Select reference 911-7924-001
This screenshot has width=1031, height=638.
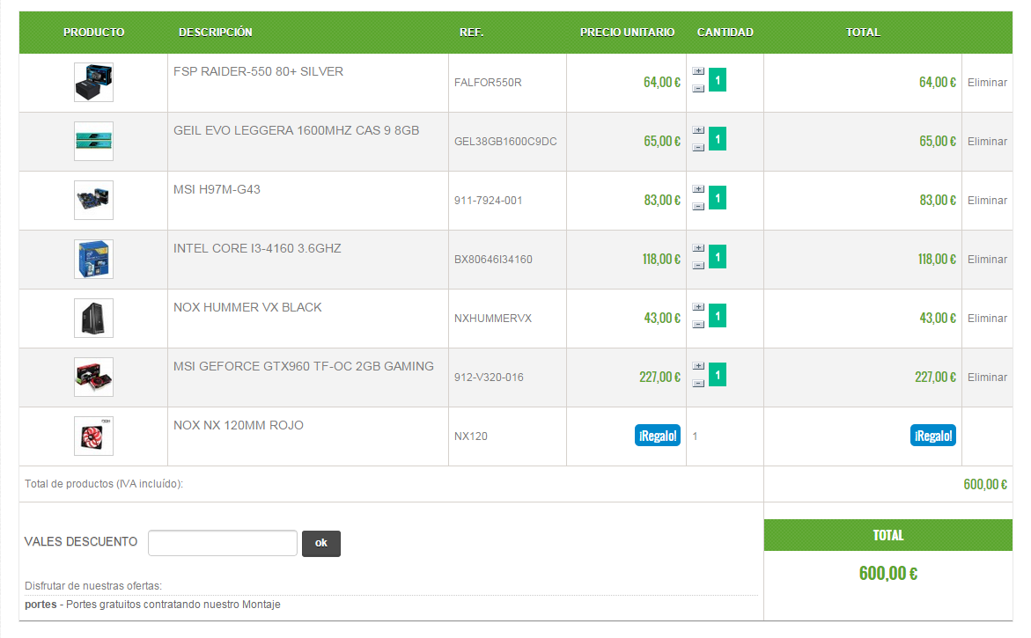489,201
